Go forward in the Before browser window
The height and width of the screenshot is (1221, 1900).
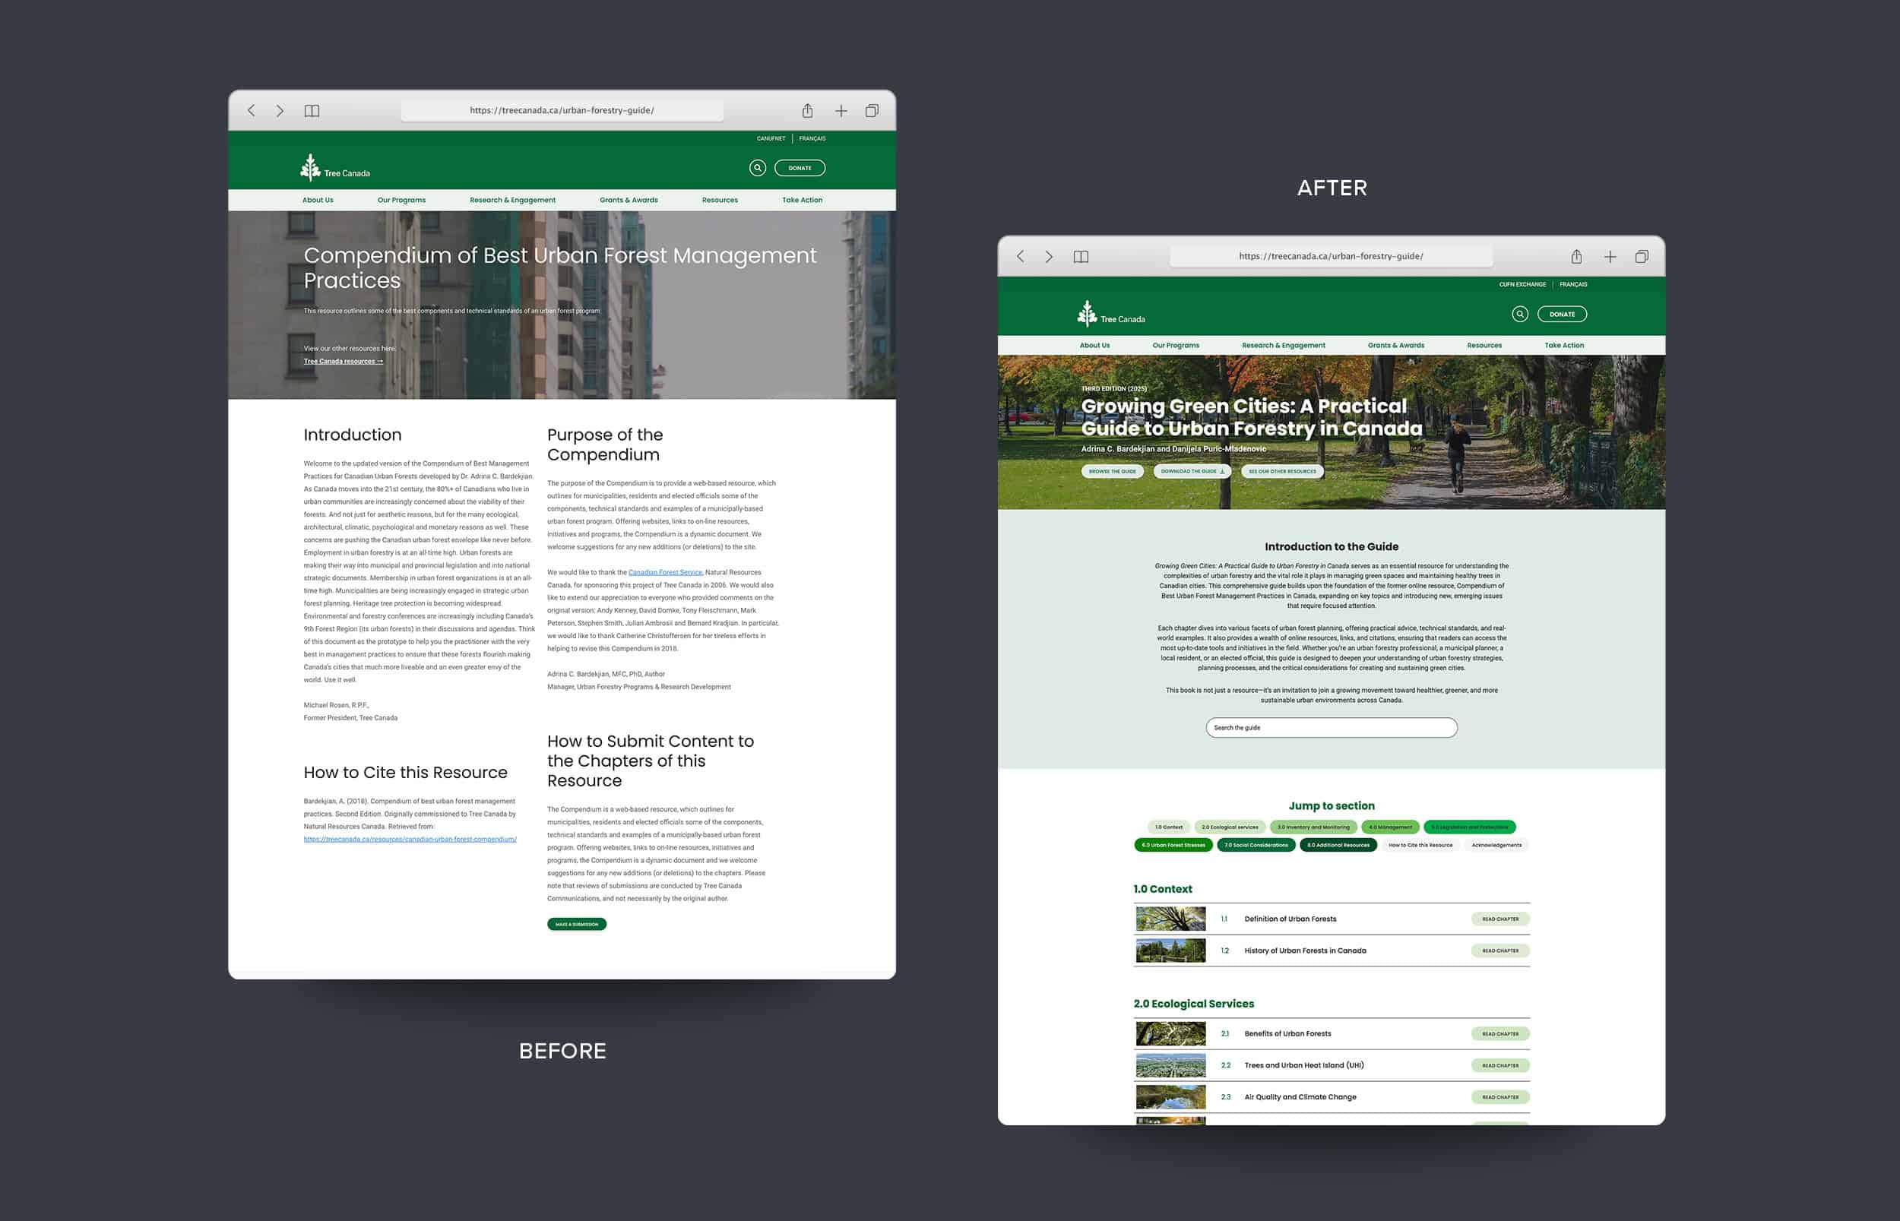pos(280,111)
